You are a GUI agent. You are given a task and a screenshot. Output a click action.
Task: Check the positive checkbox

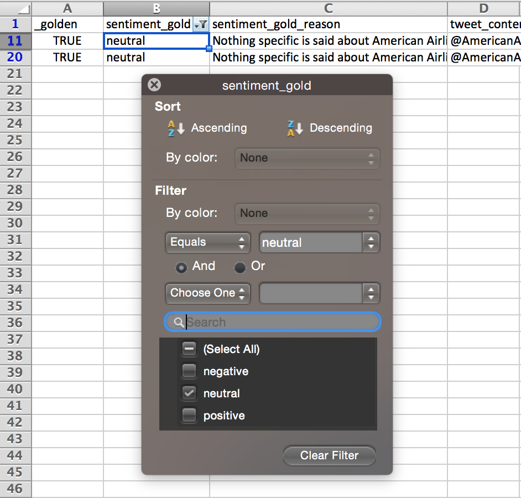189,415
